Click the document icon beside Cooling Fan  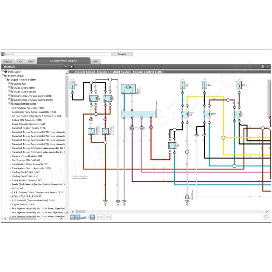coord(11,84)
